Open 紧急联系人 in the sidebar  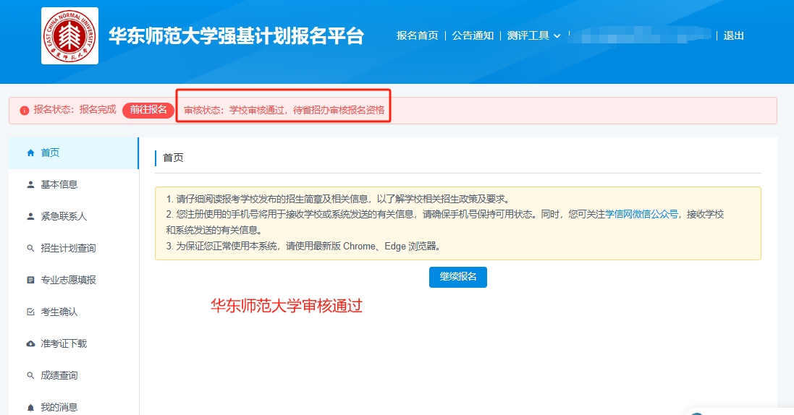tap(73, 217)
